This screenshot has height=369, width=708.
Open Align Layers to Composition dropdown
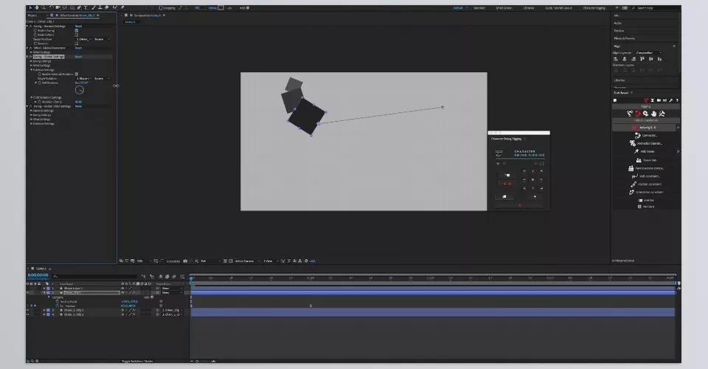tap(648, 53)
